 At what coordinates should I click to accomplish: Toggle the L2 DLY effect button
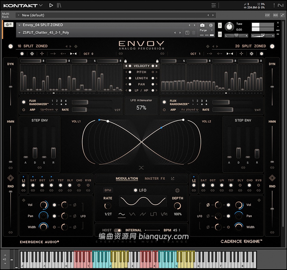(240, 185)
